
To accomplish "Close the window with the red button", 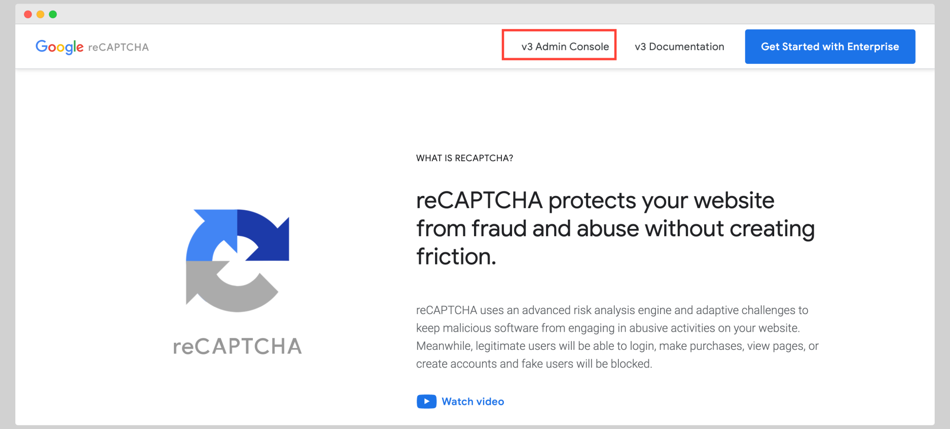I will point(28,14).
